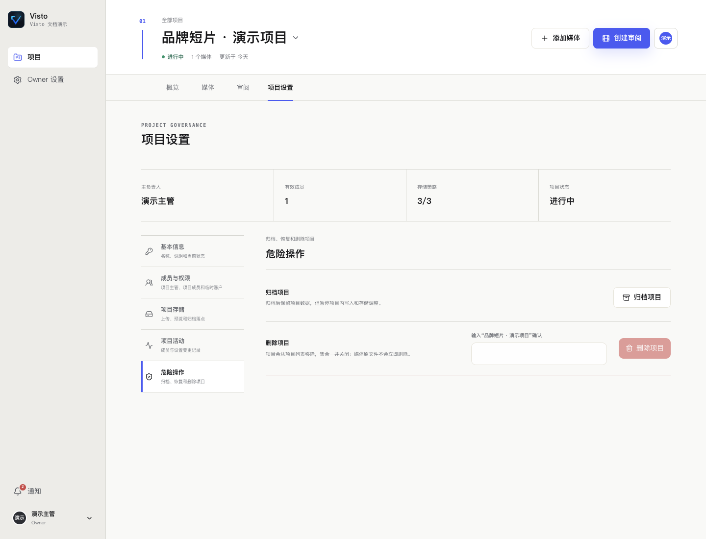The height and width of the screenshot is (539, 706).
Task: Click the 创建审阅 button
Action: tap(622, 38)
